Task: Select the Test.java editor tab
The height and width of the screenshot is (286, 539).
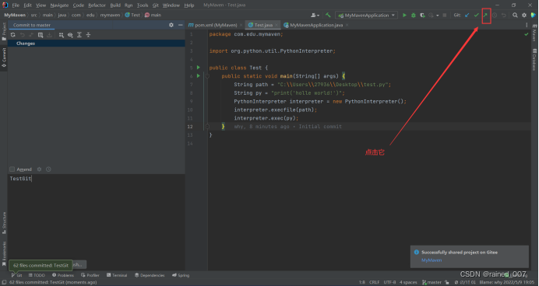Action: click(x=263, y=25)
